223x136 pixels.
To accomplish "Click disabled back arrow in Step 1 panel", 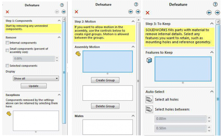I will click(x=57, y=12).
